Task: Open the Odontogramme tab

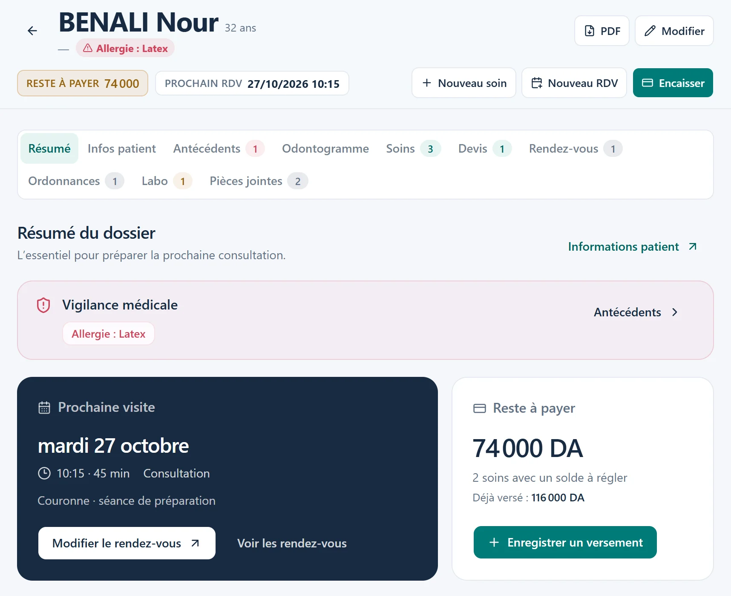Action: (x=325, y=148)
